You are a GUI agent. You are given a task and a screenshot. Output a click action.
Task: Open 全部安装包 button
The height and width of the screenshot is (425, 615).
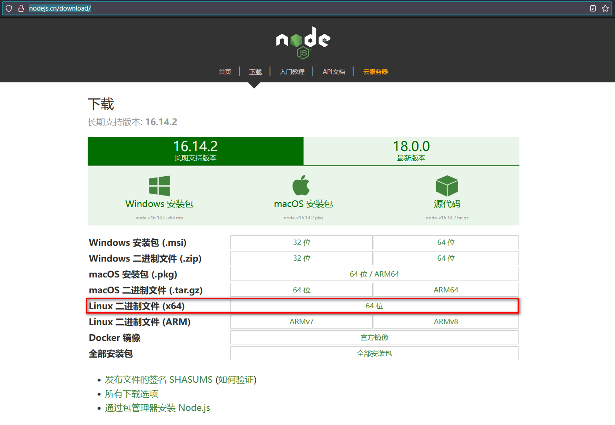pos(374,353)
